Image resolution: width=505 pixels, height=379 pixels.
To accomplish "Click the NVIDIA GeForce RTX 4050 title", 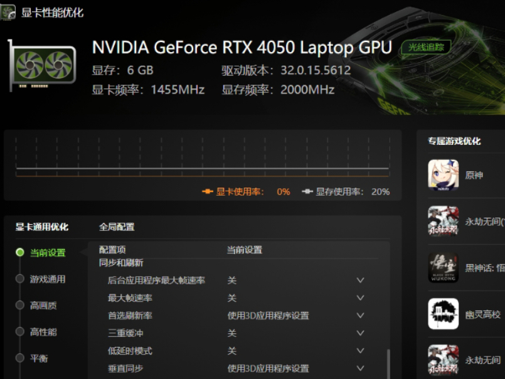I will (242, 48).
